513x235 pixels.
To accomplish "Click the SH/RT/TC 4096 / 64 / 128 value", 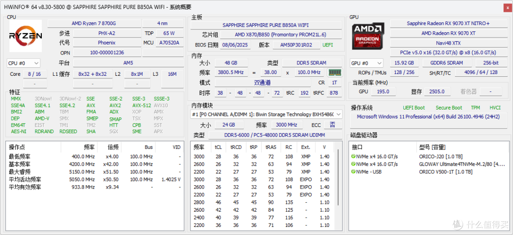I will point(481,72).
